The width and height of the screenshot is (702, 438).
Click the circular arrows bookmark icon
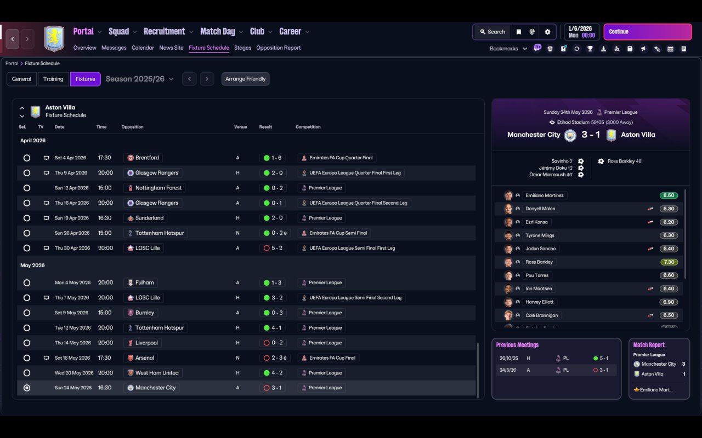click(576, 49)
